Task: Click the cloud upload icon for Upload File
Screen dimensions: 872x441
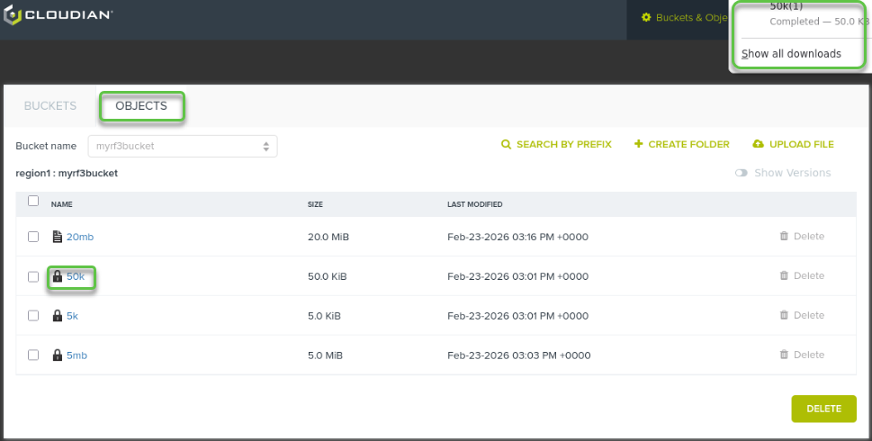Action: [758, 145]
